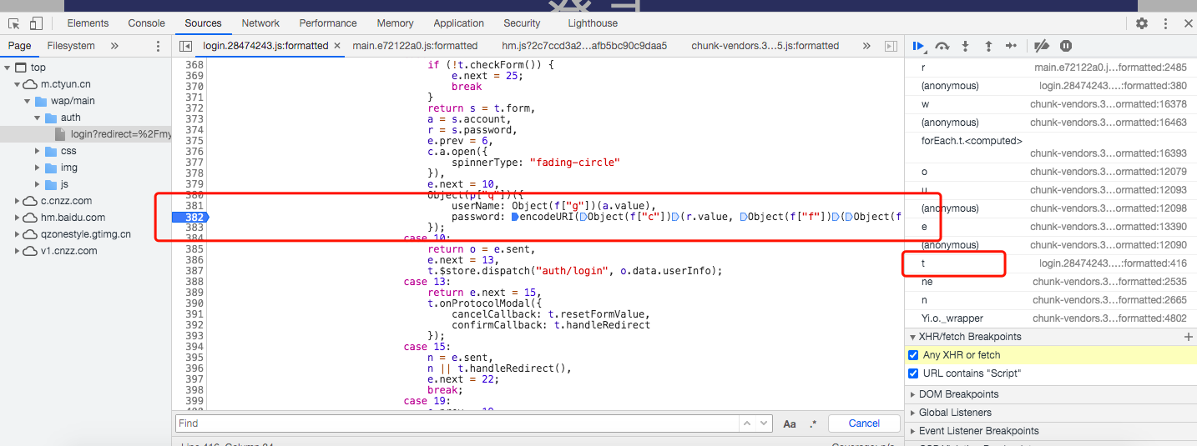Open the Performance panel
This screenshot has width=1197, height=446.
[328, 23]
